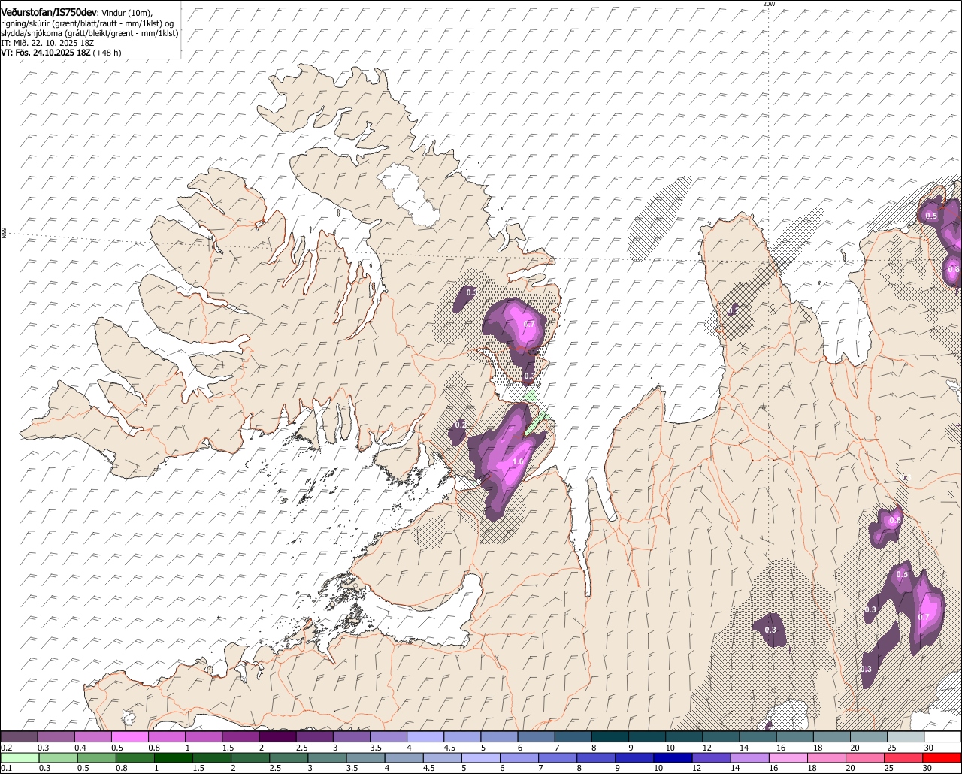Viewport: 962px width, 774px height.
Task: Select the lavender 5 swatch in lower legend row
Action: 481,757
